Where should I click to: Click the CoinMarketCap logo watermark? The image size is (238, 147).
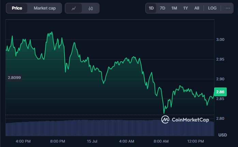point(185,120)
